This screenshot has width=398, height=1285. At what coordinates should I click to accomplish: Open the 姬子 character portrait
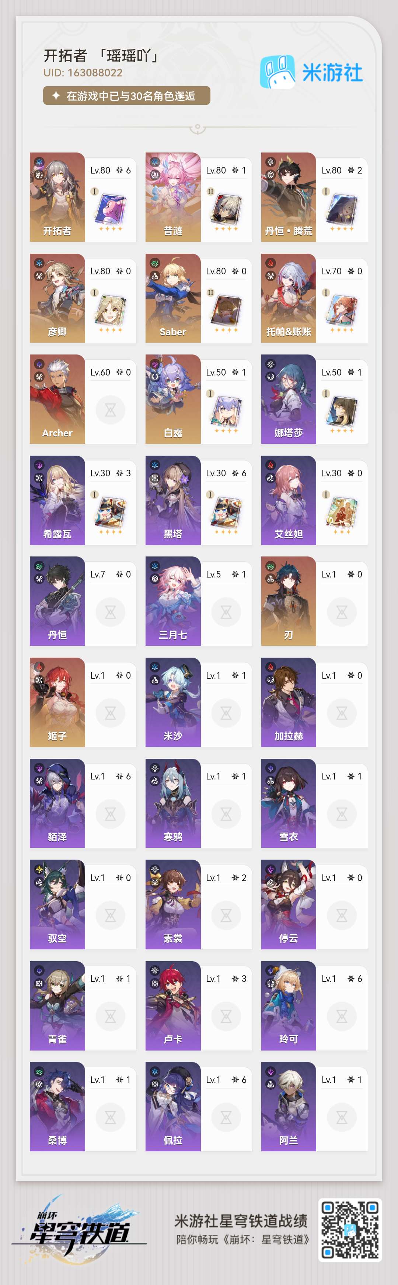(57, 702)
